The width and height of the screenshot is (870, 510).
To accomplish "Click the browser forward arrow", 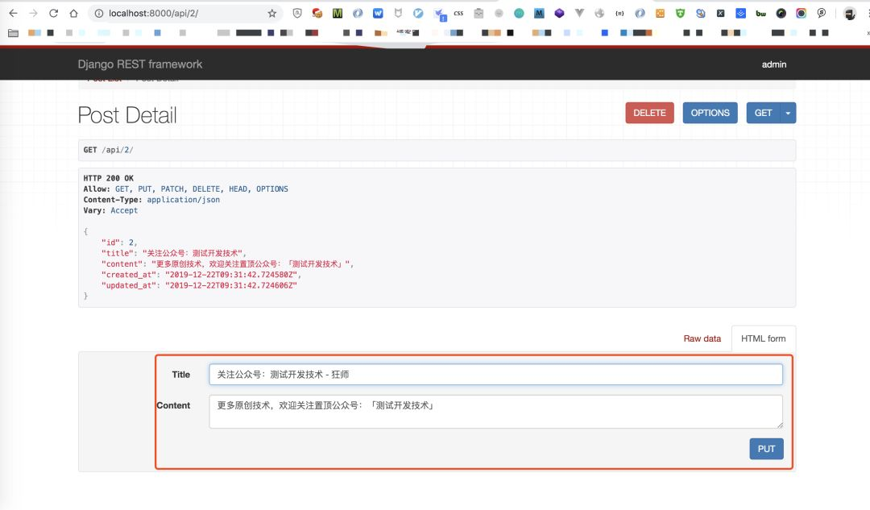I will point(33,13).
